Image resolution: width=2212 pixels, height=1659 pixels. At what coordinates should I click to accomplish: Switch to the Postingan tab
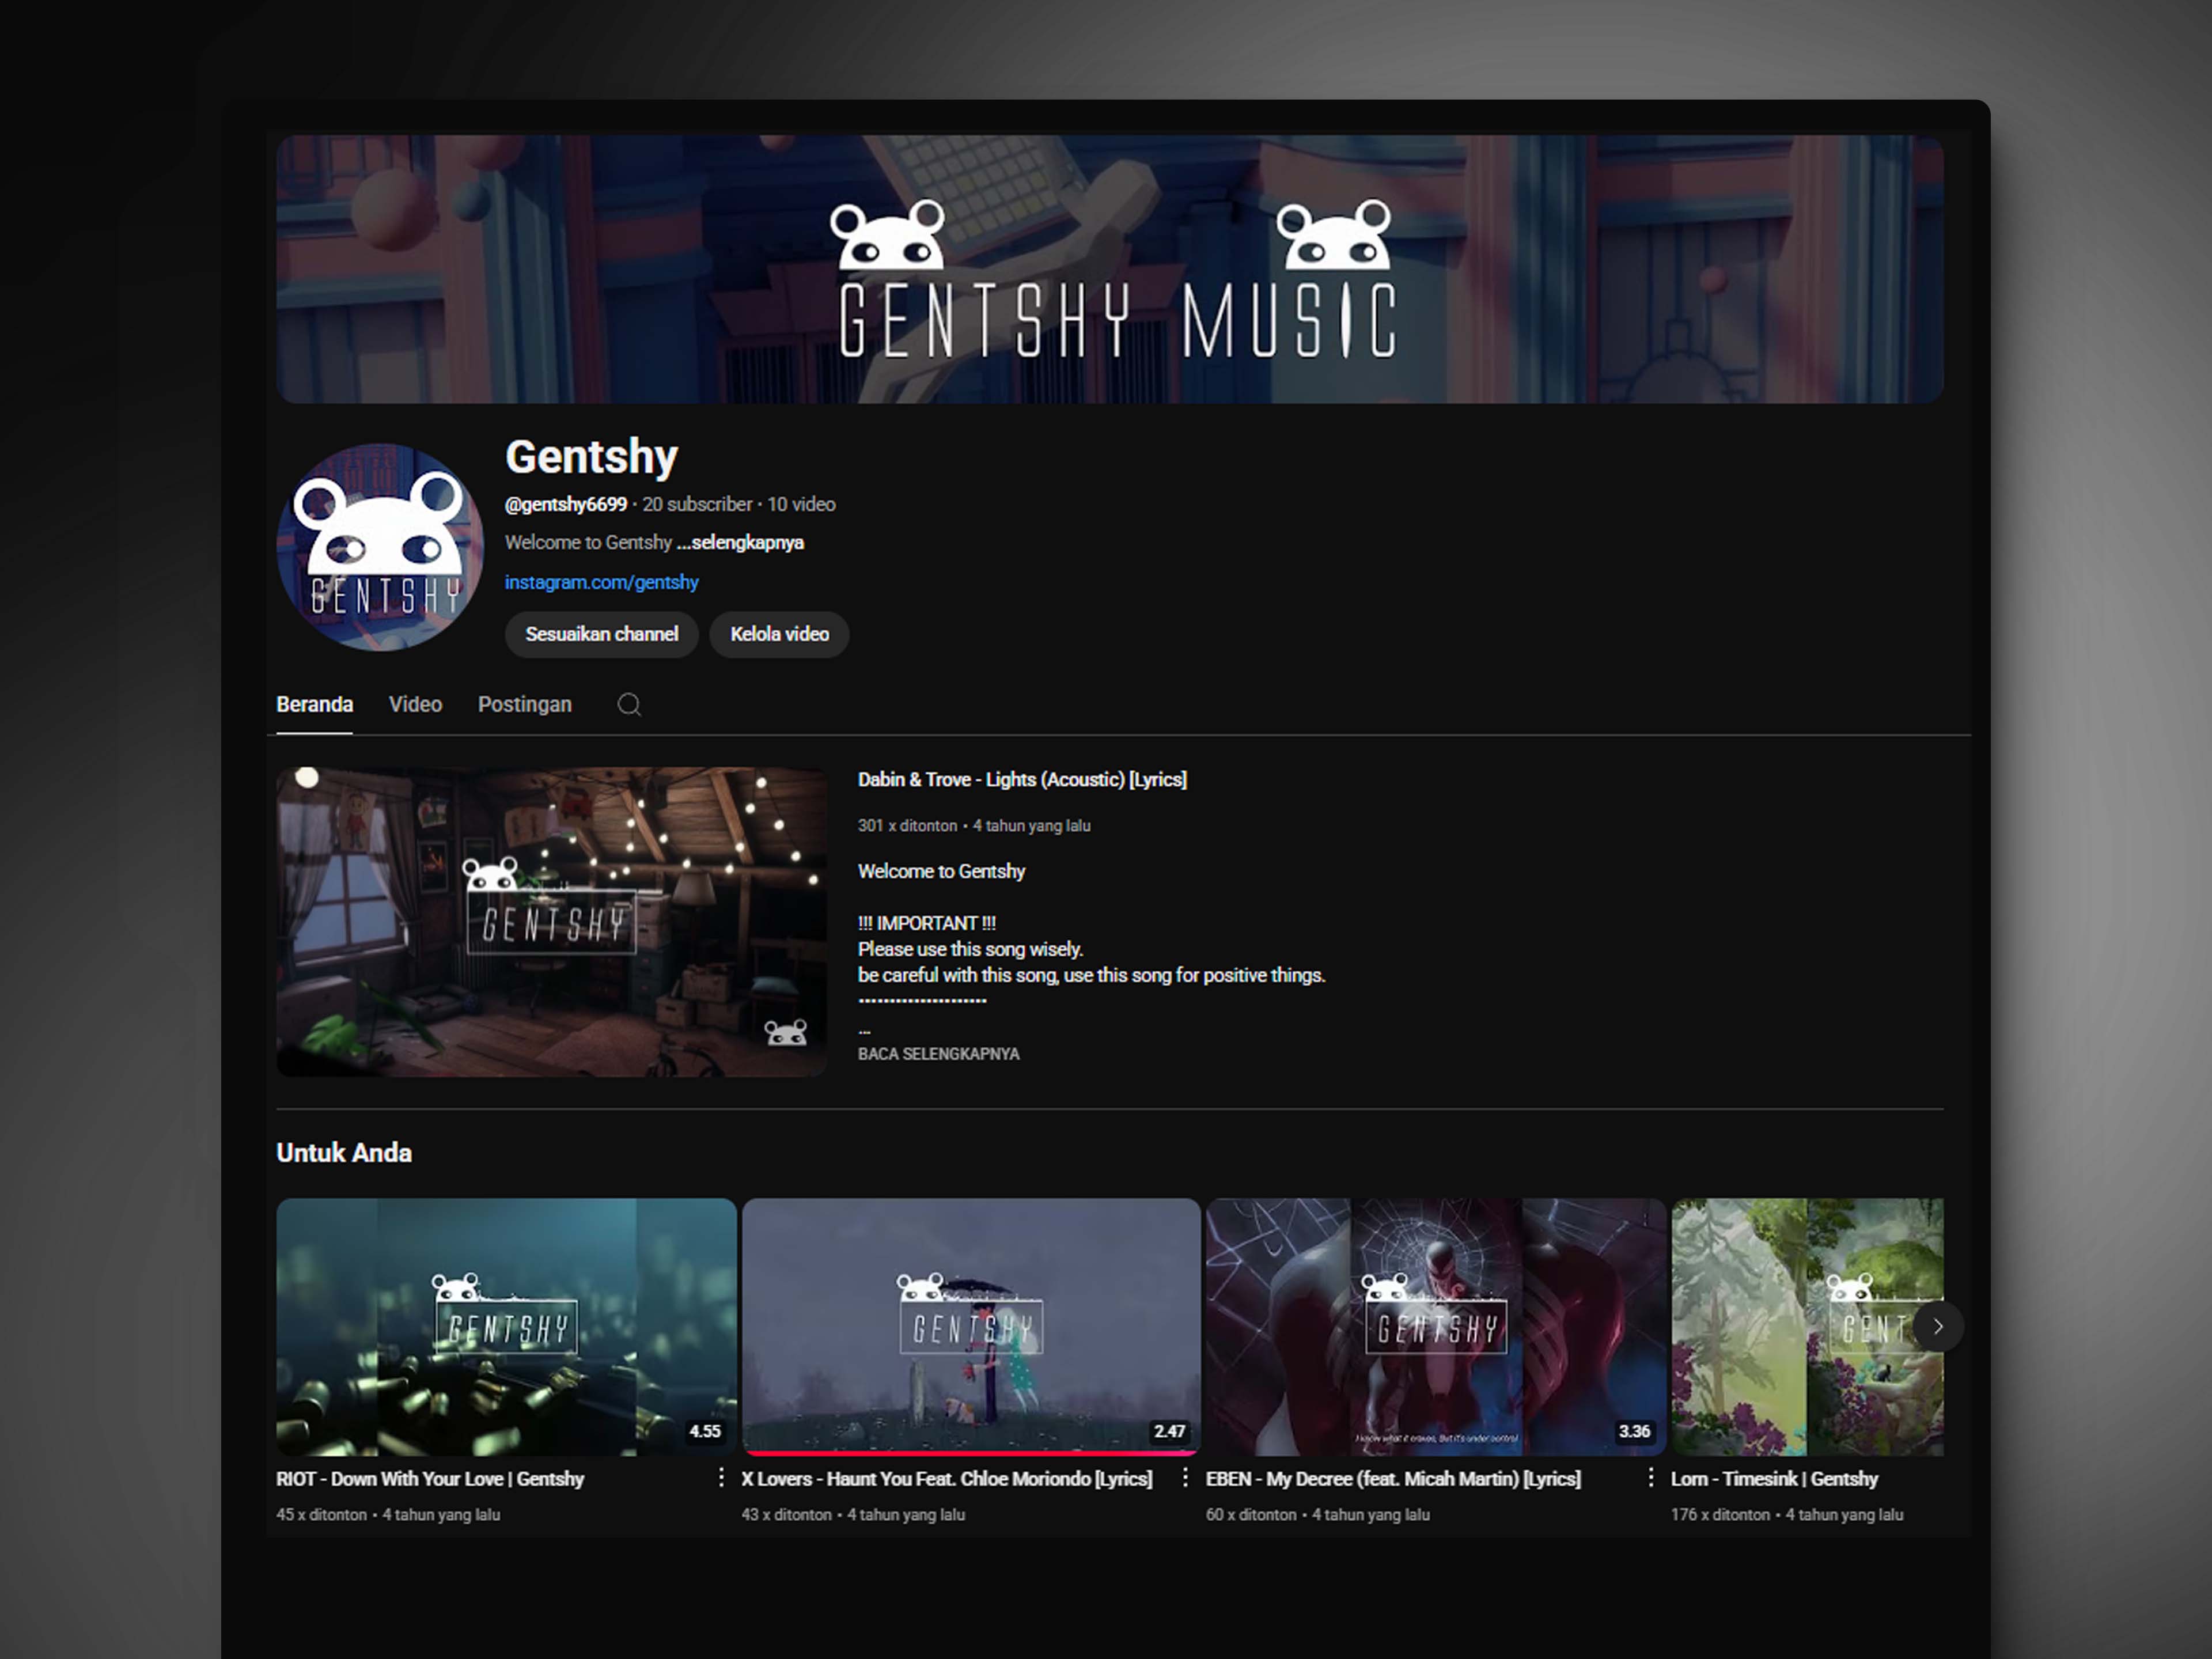pyautogui.click(x=524, y=705)
